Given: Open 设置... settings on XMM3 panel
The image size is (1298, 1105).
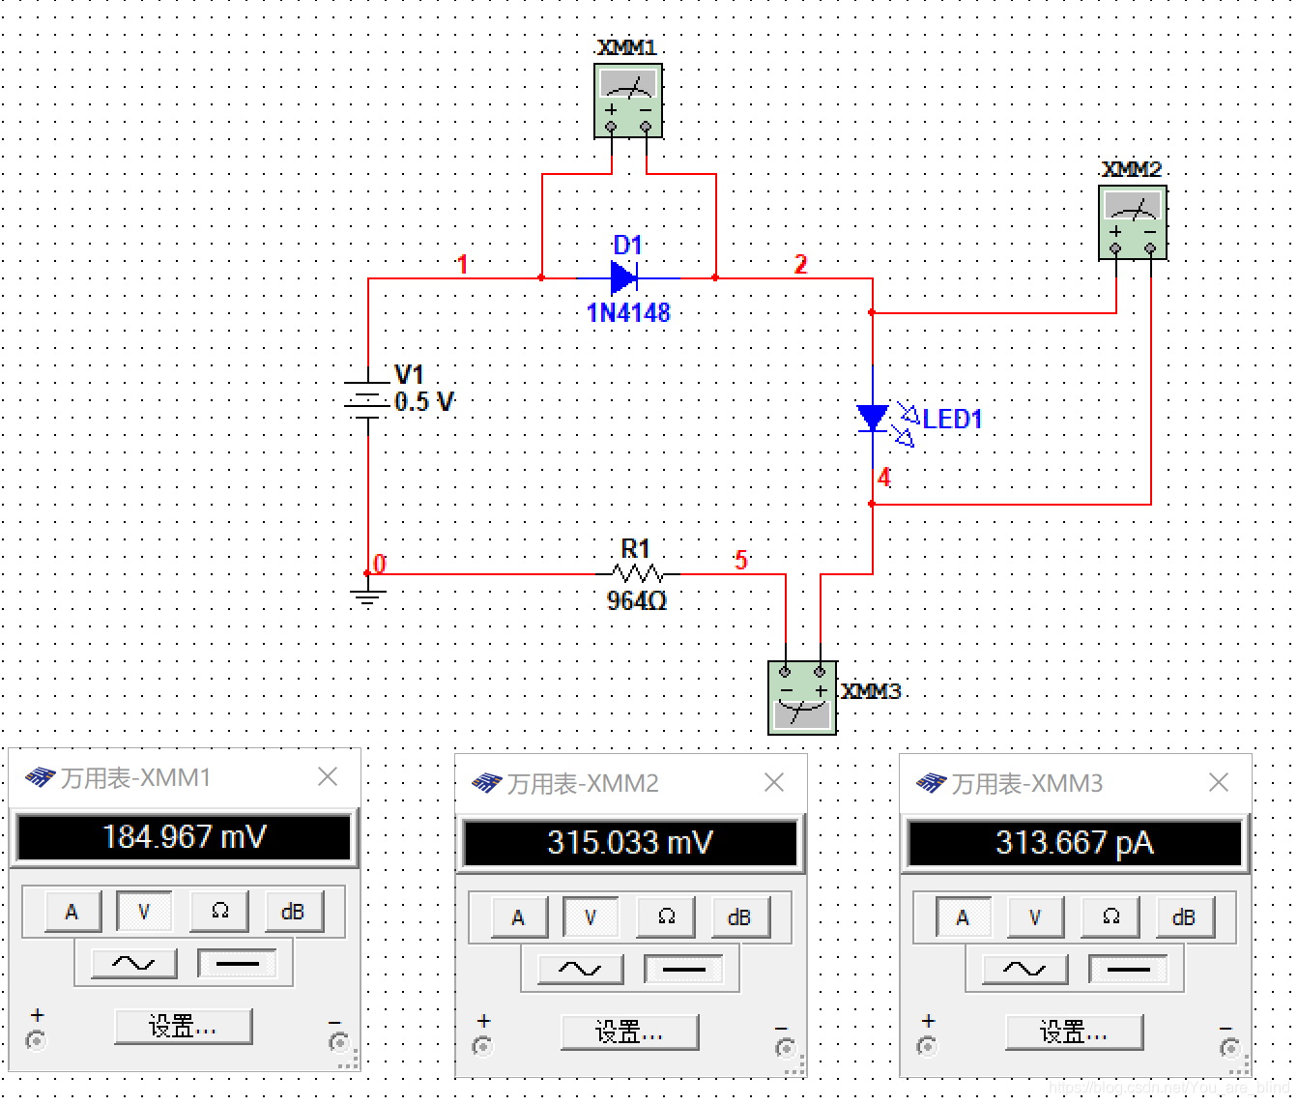Looking at the screenshot, I should [x=1074, y=1032].
